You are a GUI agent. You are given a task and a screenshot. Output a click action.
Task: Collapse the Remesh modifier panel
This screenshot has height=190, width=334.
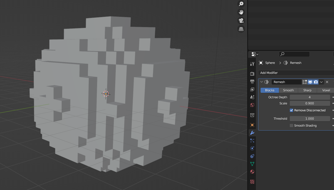pyautogui.click(x=261, y=82)
